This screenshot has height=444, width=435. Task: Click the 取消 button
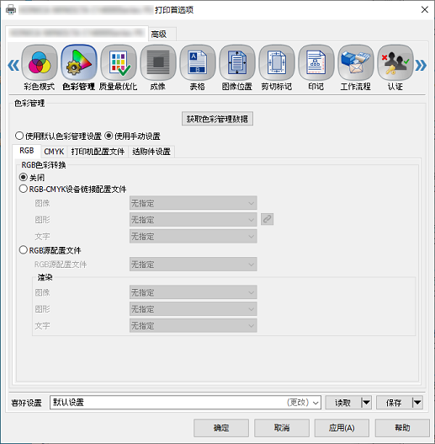tap(282, 428)
